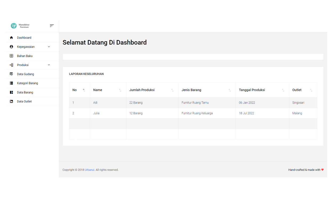This screenshot has height=203, width=335.
Task: Click the Data Outlet icon
Action: tap(11, 101)
